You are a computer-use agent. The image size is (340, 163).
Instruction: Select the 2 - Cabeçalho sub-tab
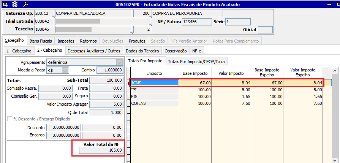pyautogui.click(x=50, y=50)
